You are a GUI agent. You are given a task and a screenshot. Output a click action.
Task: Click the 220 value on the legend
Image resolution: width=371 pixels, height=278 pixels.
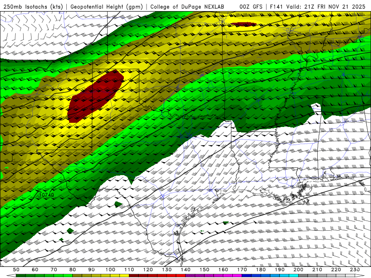tap(336, 270)
